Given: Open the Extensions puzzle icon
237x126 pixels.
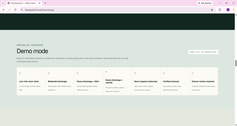Looking at the screenshot, I should point(220,10).
